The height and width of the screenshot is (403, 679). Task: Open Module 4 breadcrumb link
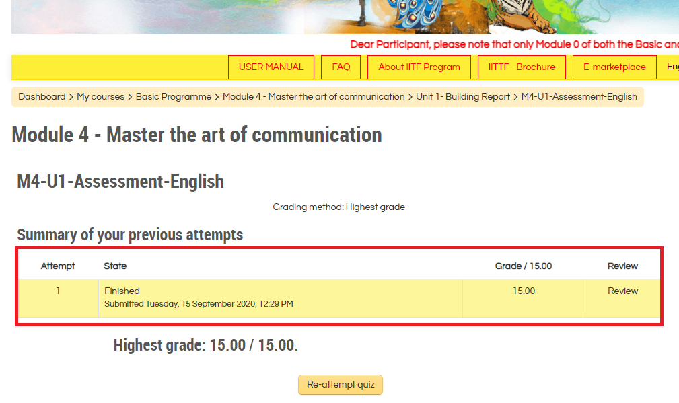click(x=314, y=96)
